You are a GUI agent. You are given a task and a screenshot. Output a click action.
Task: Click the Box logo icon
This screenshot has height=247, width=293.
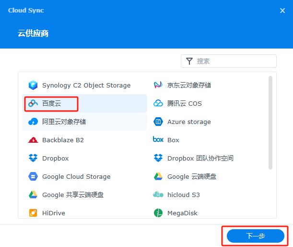pyautogui.click(x=158, y=139)
